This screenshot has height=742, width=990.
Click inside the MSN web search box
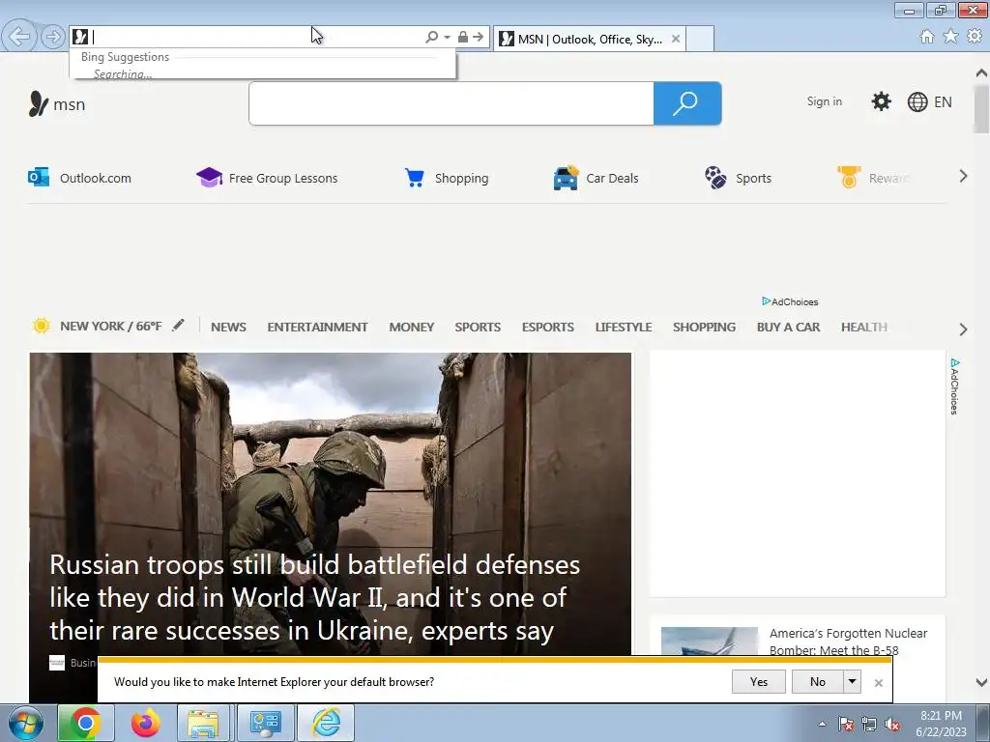tap(451, 103)
